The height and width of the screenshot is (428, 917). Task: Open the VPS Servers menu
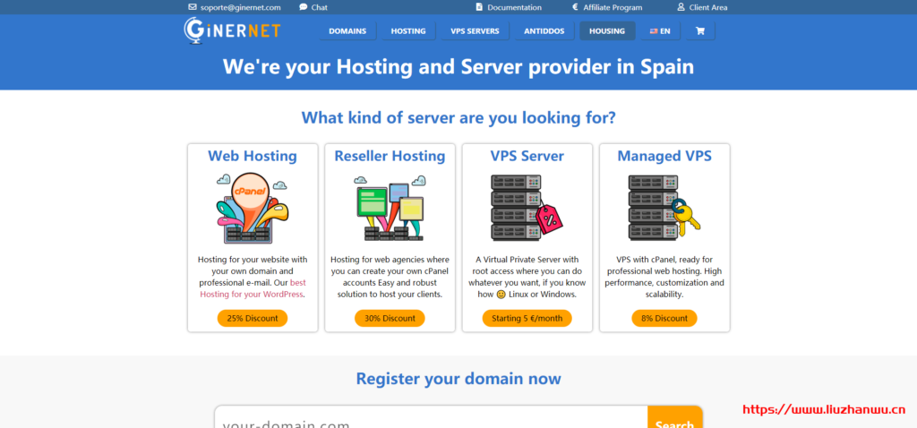click(475, 31)
